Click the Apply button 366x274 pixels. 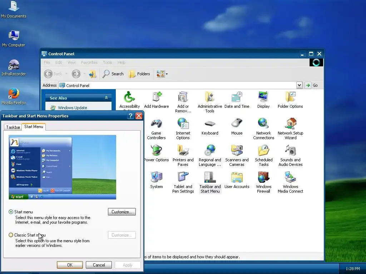pos(128,265)
